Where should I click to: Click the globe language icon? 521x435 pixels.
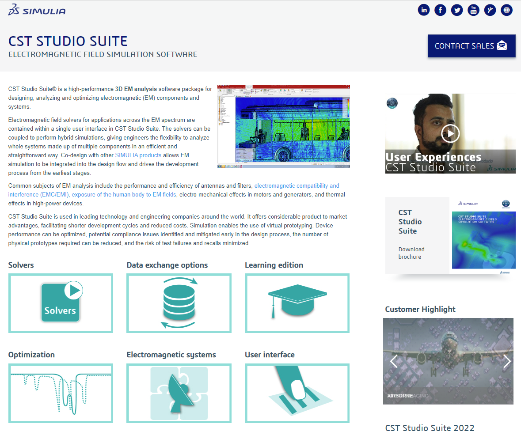click(507, 10)
